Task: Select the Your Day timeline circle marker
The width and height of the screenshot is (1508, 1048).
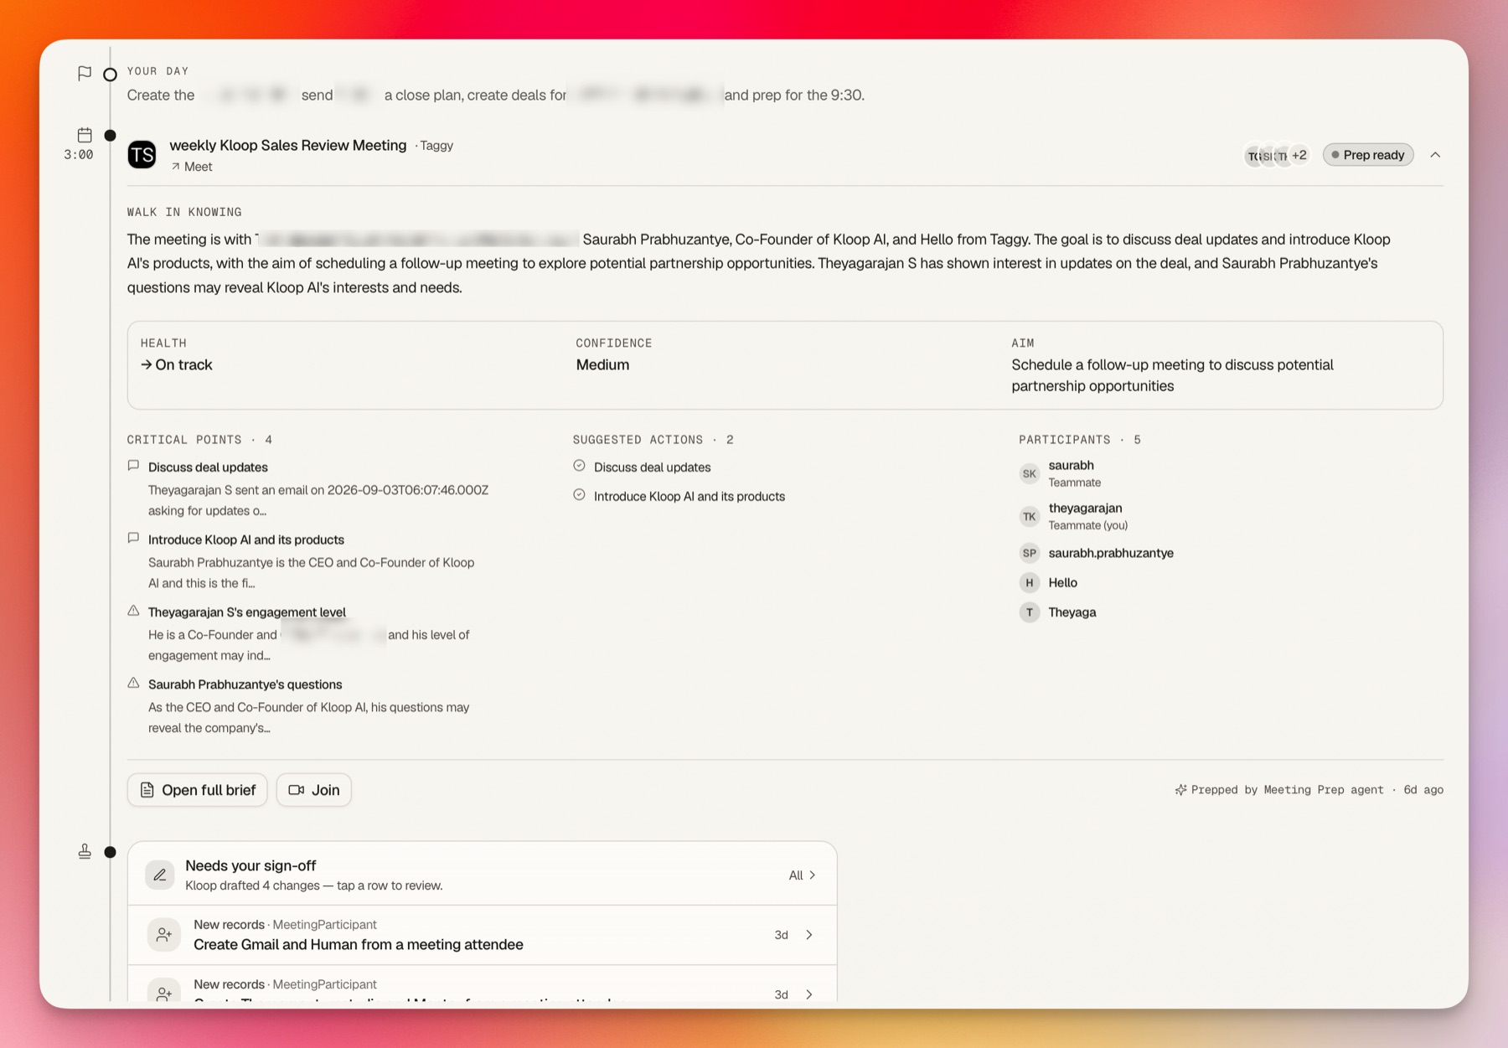Action: 110,75
